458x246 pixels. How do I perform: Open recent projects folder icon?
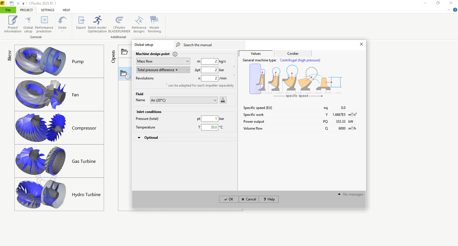(125, 74)
